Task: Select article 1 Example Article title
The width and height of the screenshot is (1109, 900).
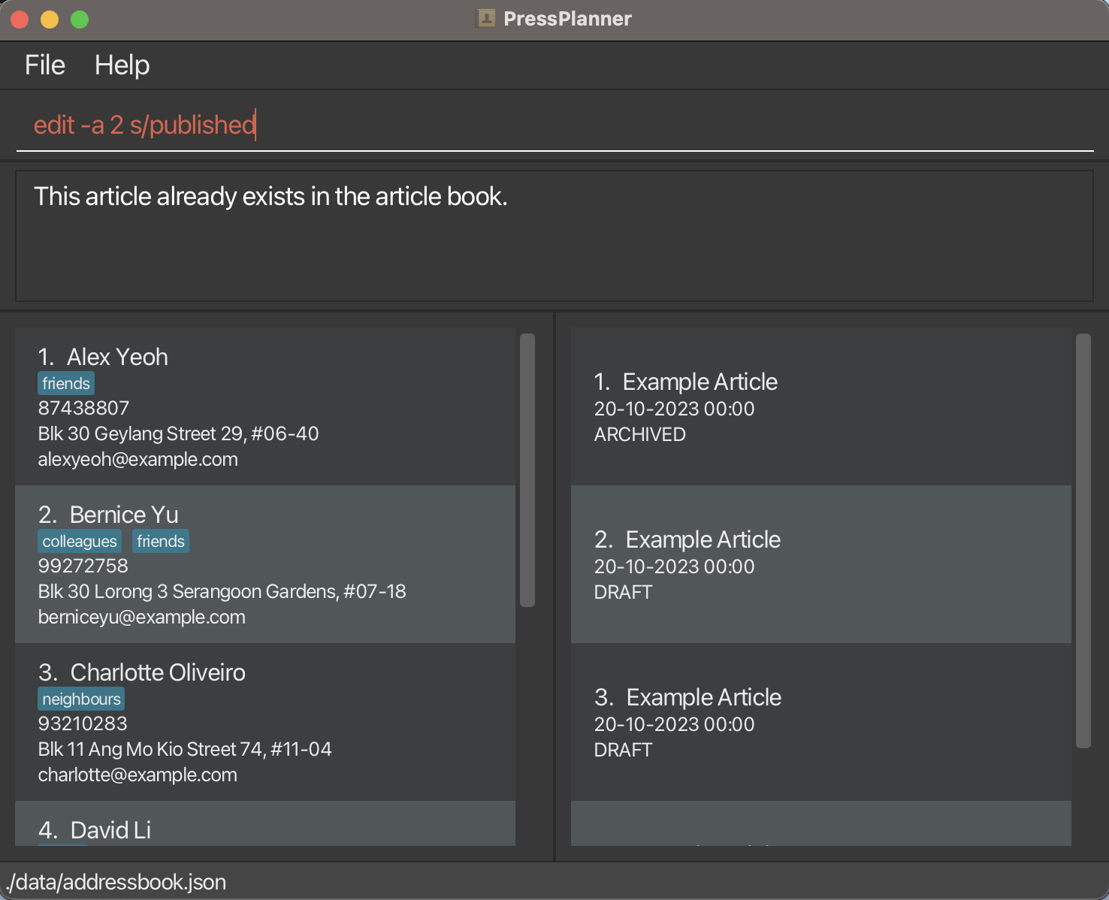Action: [700, 382]
